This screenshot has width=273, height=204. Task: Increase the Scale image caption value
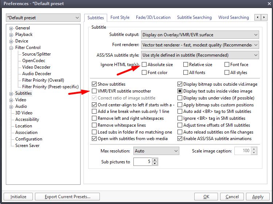pos(254,149)
